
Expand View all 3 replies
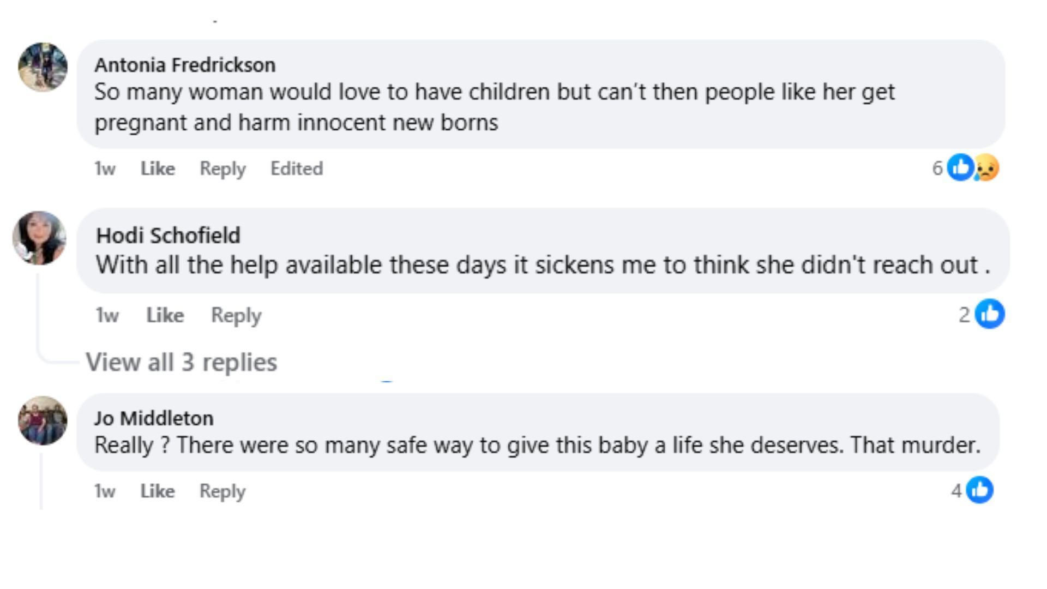[x=181, y=362]
